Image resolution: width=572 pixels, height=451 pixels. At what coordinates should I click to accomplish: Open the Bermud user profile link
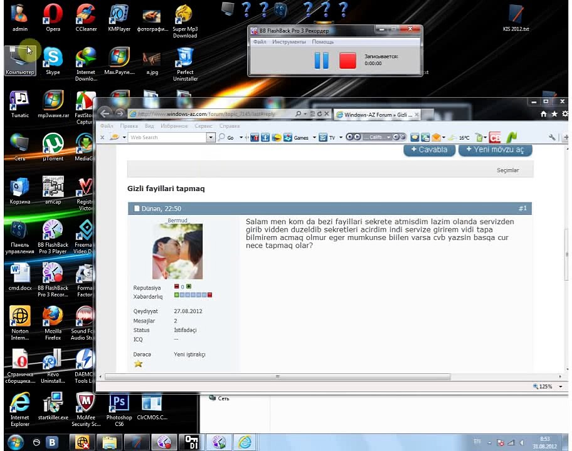(177, 220)
